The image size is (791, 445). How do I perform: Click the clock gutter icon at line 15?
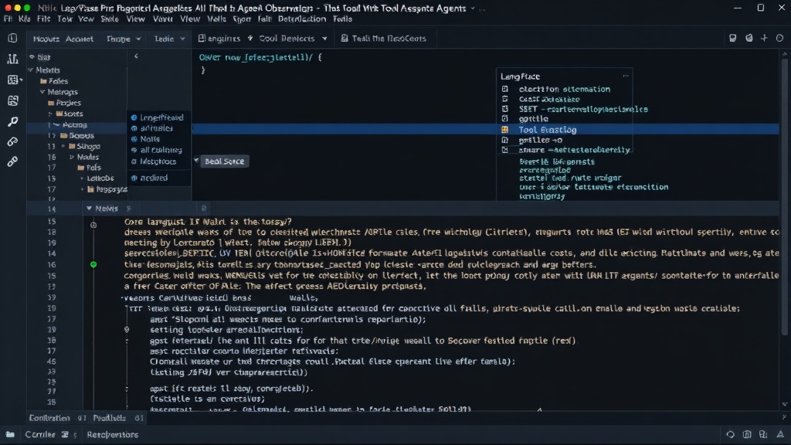tap(93, 225)
